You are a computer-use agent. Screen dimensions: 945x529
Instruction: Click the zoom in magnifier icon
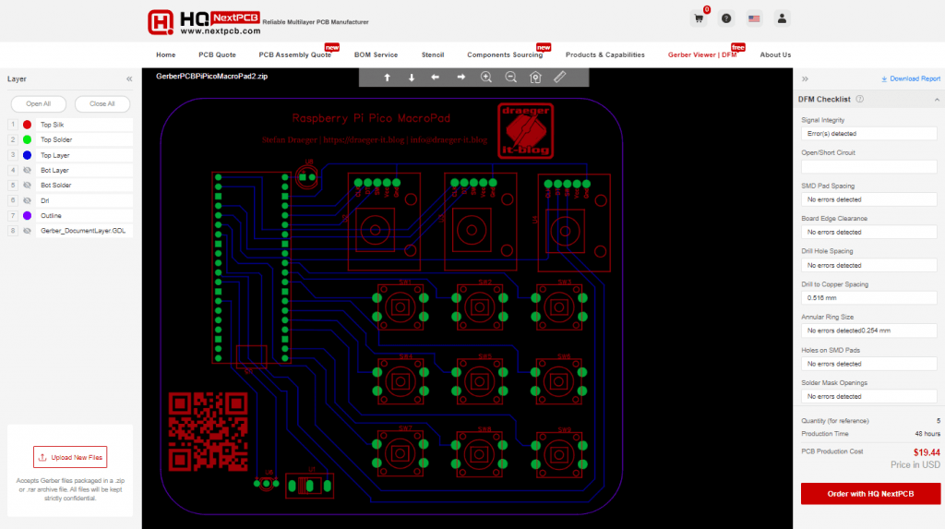(x=486, y=78)
